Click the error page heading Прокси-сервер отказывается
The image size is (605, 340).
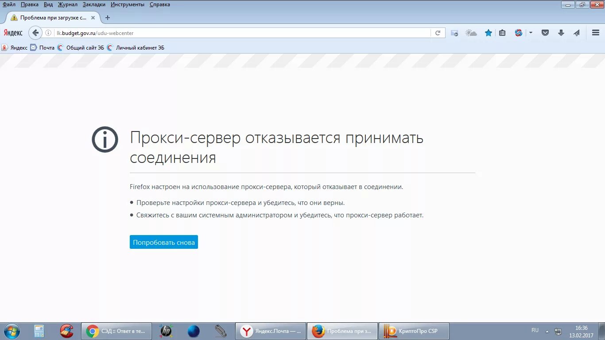(276, 147)
